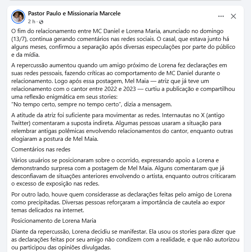The height and width of the screenshot is (252, 251).
Task: Click the 'Comentários nas redes' subheading
Action: coord(41,149)
